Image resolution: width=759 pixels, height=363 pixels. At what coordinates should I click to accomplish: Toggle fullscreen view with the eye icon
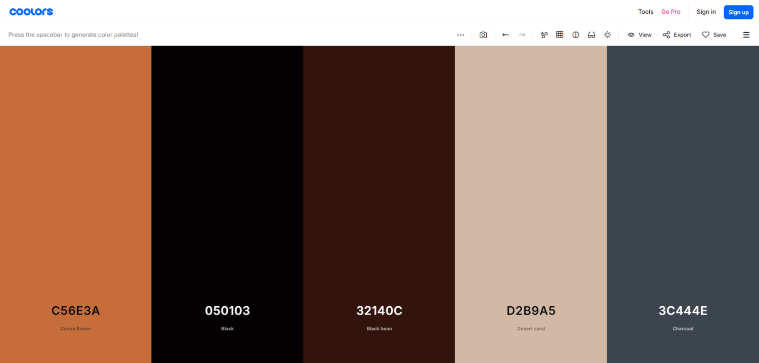coord(631,35)
